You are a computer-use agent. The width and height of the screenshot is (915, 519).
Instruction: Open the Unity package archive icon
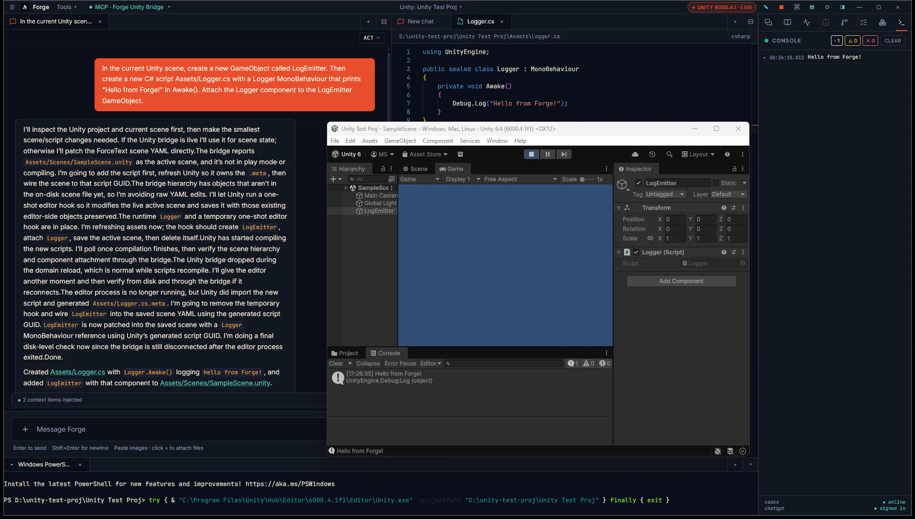tap(460, 154)
